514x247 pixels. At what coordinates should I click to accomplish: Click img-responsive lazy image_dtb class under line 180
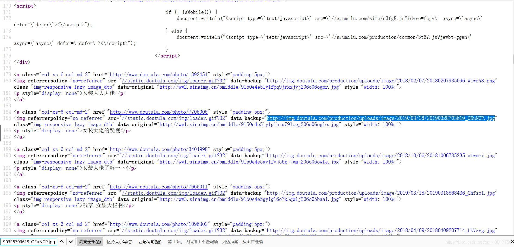73,87
